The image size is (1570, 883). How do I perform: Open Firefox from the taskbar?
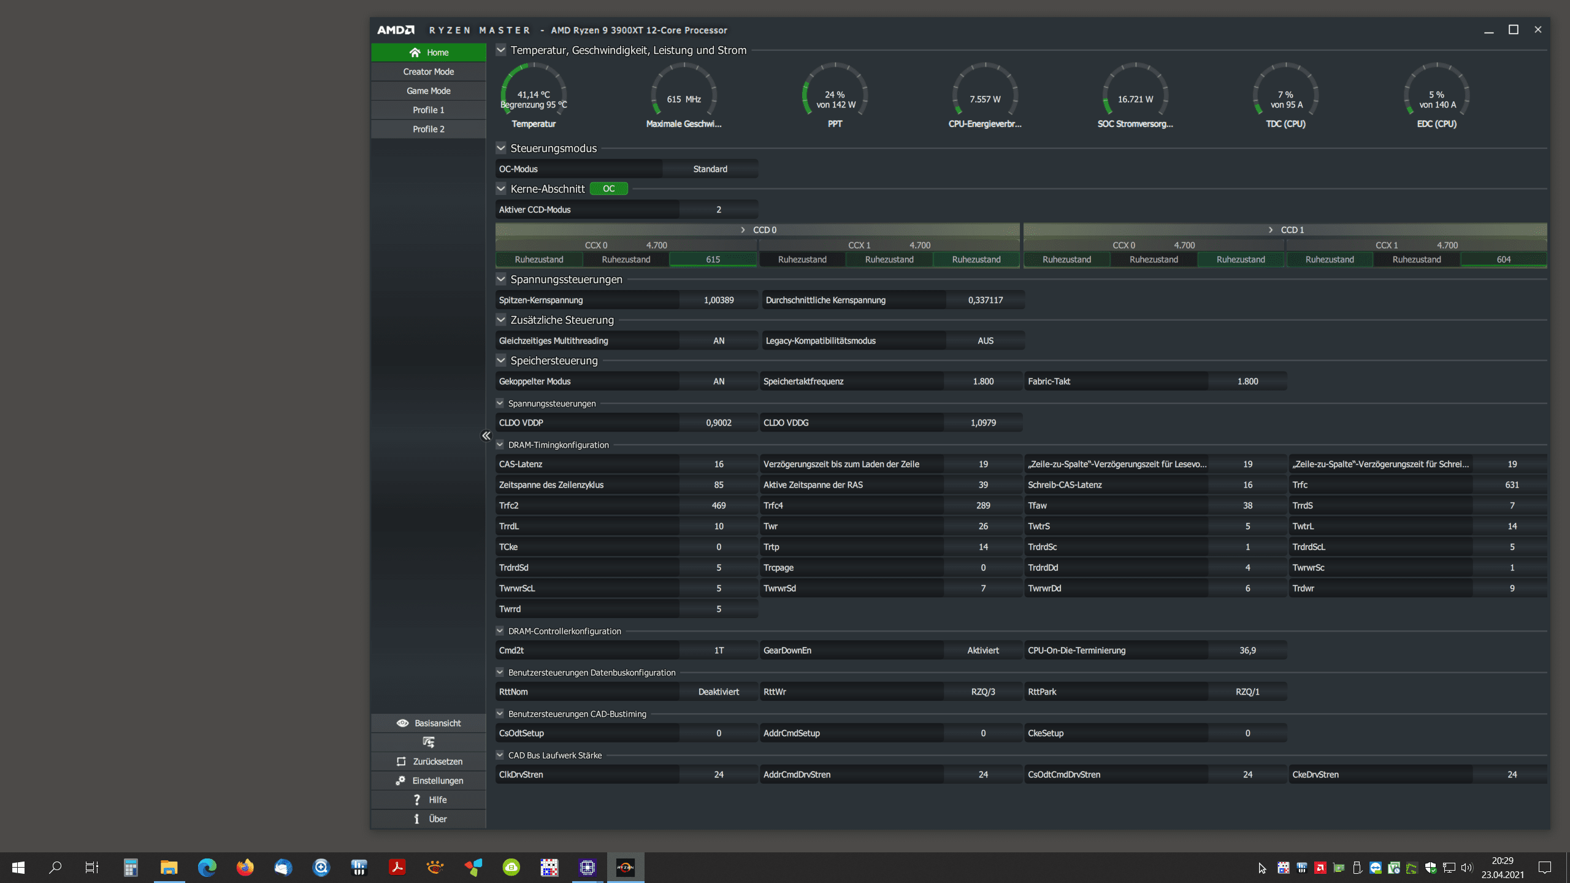click(x=245, y=867)
